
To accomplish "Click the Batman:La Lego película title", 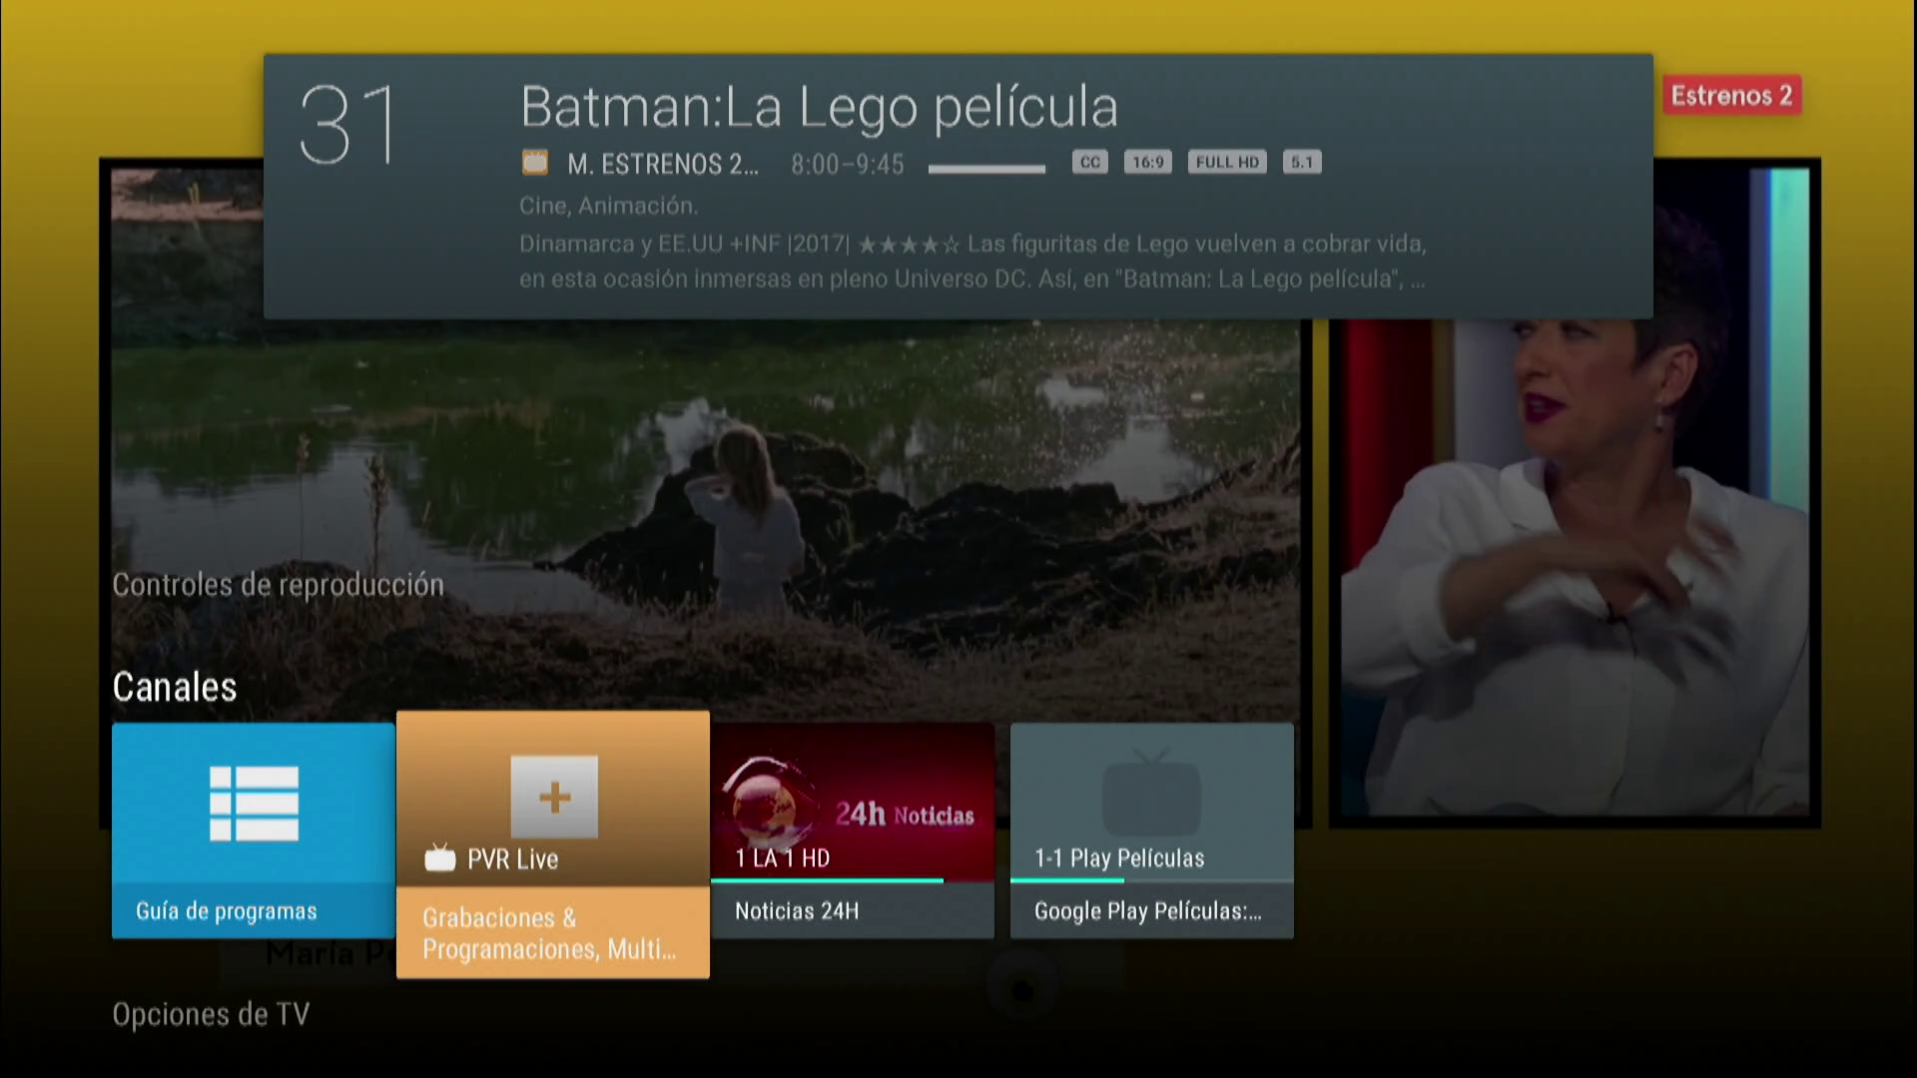I will pyautogui.click(x=819, y=107).
